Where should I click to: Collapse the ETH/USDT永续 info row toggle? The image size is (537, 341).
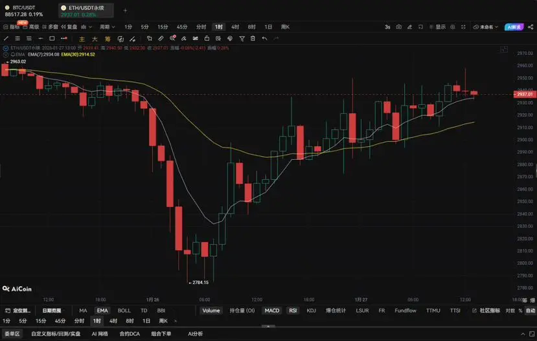[5, 49]
